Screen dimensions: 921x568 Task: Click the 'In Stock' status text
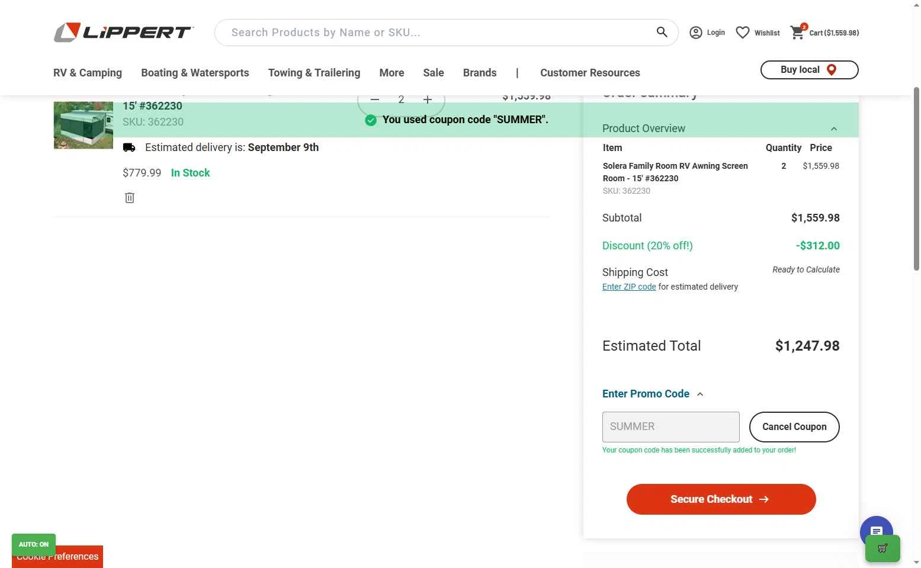point(190,173)
